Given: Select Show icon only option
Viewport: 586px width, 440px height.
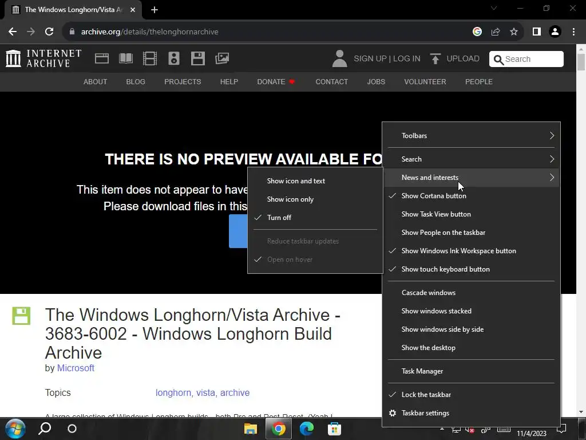Looking at the screenshot, I should pos(315,199).
